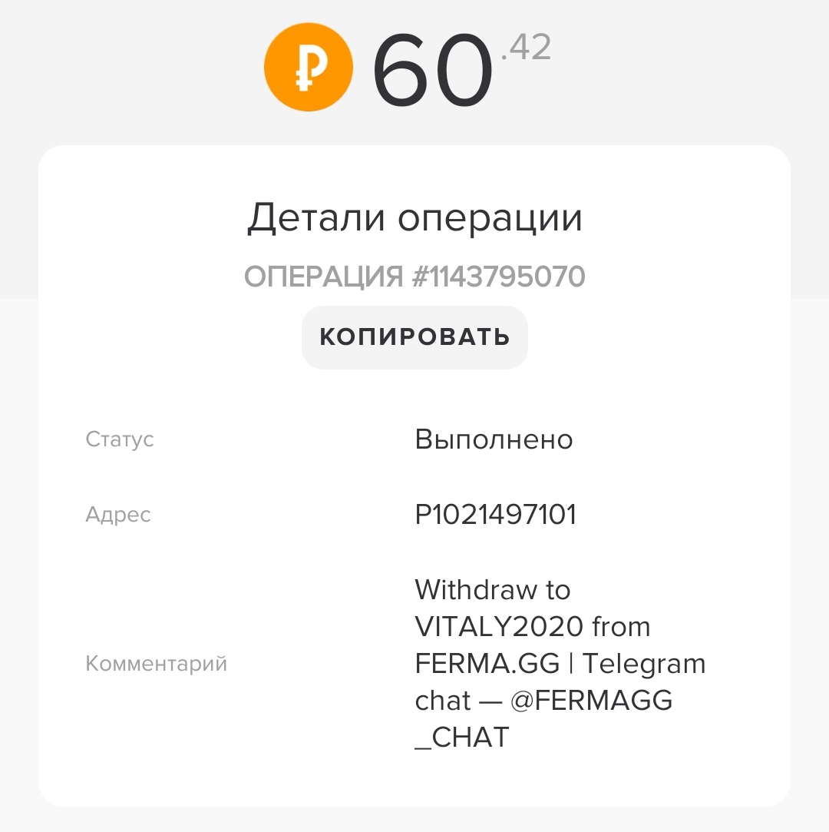Select the address P1021497101

(495, 514)
